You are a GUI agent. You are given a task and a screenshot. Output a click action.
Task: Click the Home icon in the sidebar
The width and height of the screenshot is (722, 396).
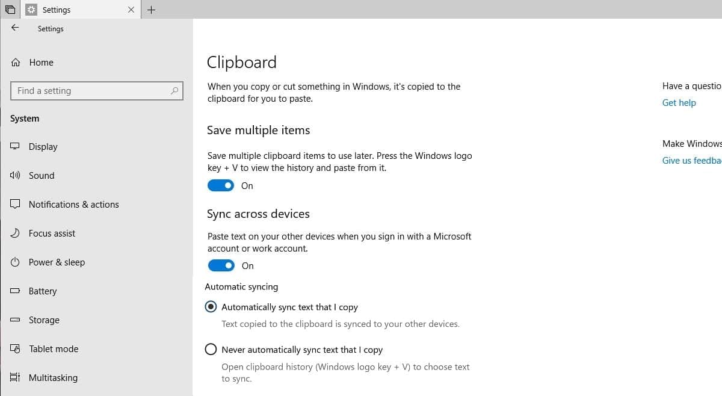pos(16,62)
